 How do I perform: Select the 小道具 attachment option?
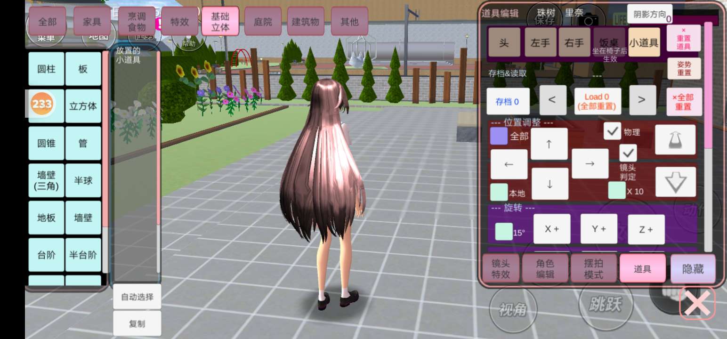click(644, 42)
